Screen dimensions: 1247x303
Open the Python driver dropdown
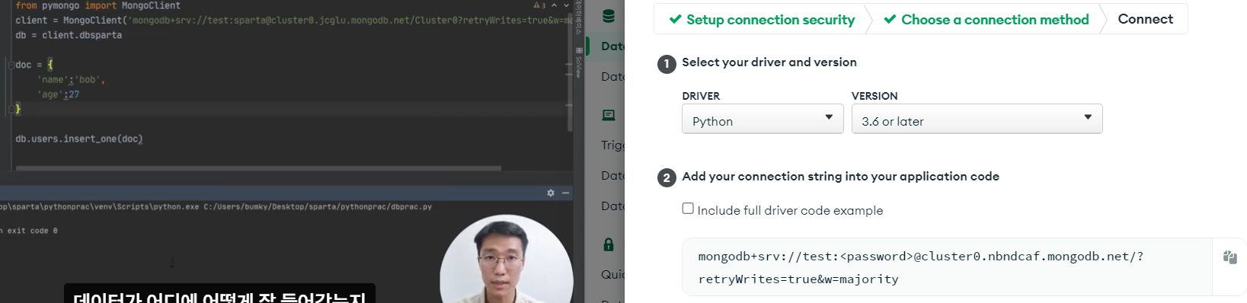point(763,120)
